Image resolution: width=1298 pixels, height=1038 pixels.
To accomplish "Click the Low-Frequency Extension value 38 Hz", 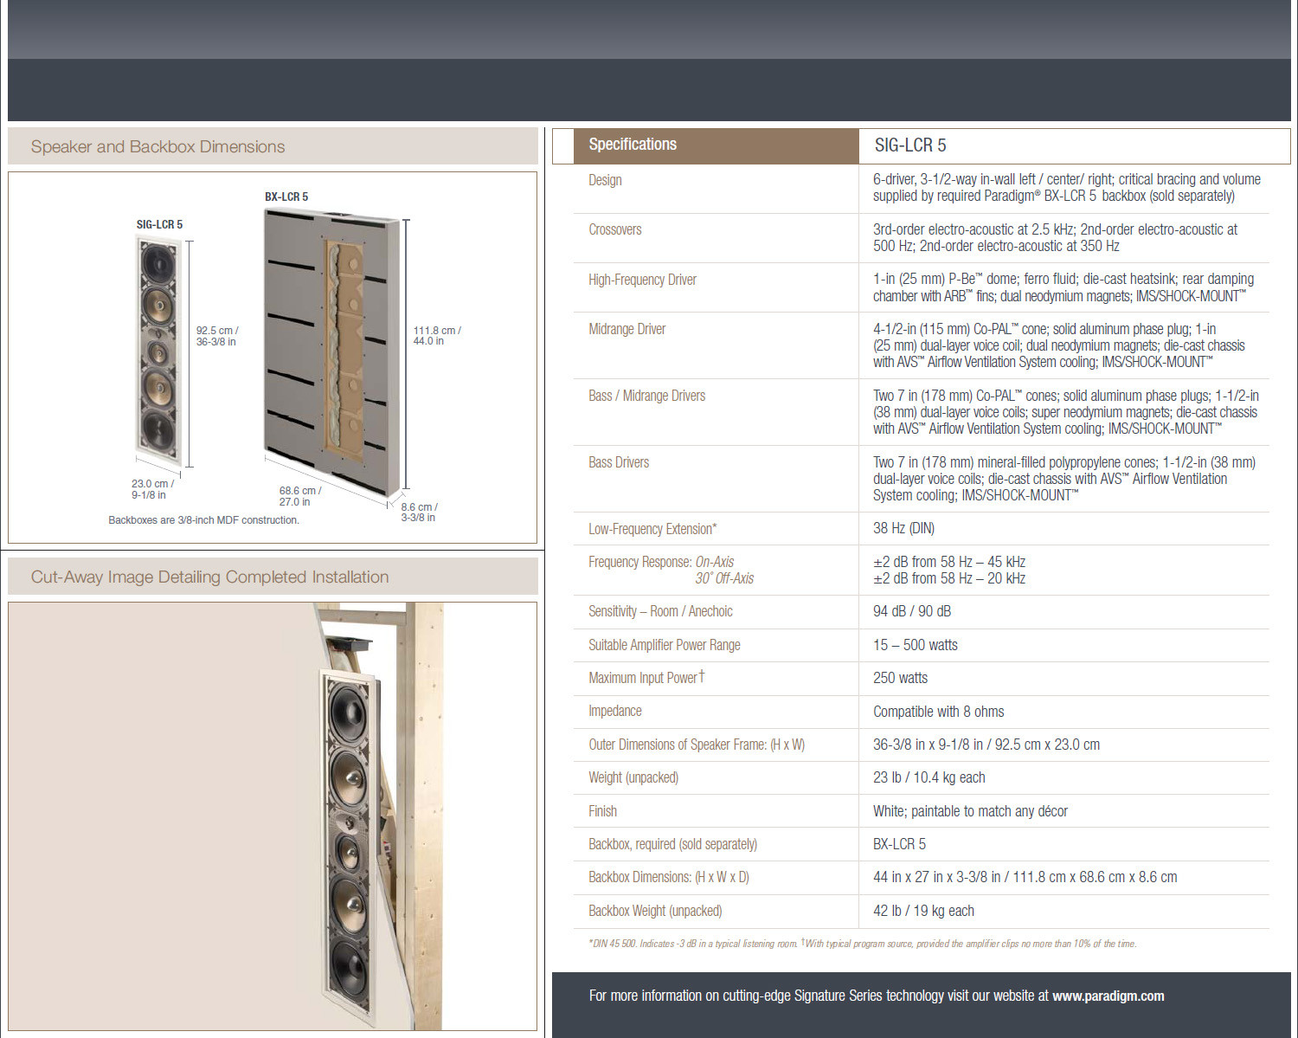I will (x=903, y=528).
